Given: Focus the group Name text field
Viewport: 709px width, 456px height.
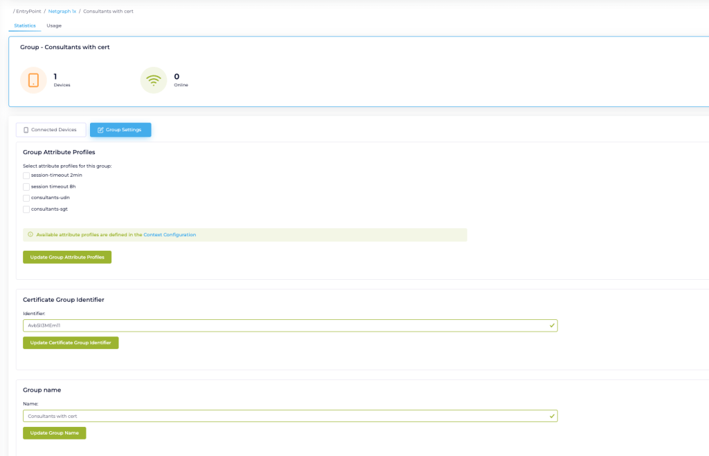Looking at the screenshot, I should pos(277,417).
